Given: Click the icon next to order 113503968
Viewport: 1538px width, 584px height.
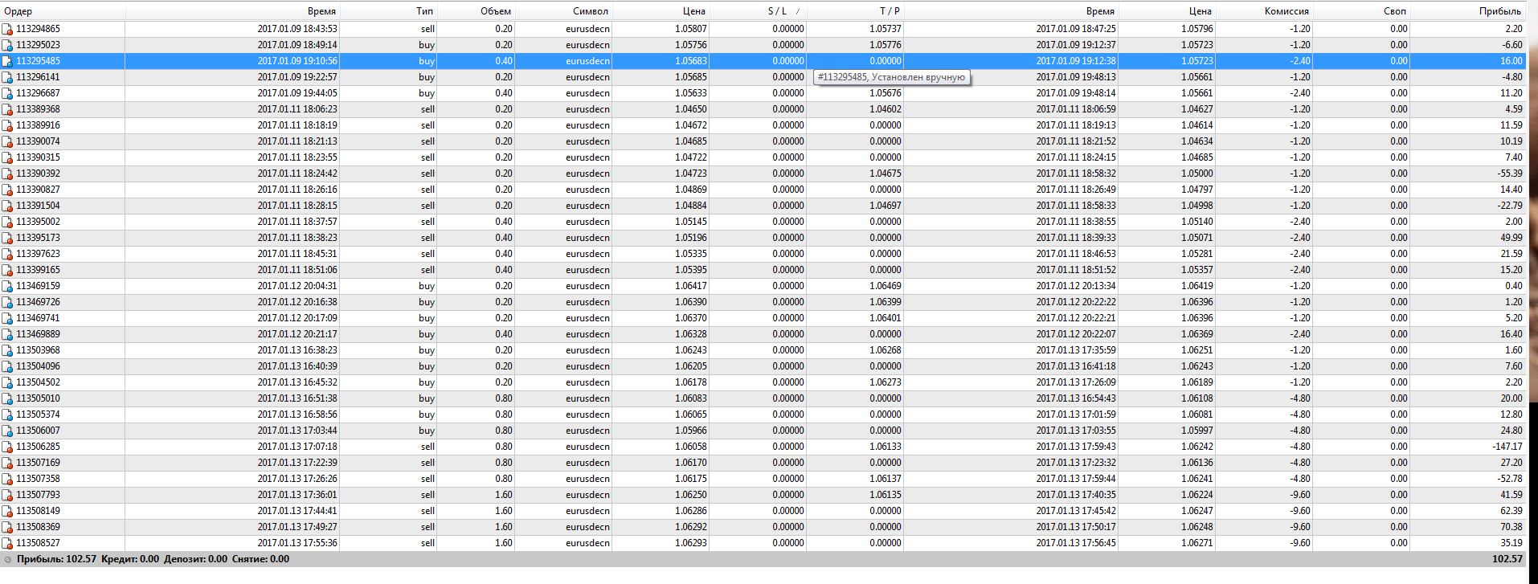Looking at the screenshot, I should [7, 350].
